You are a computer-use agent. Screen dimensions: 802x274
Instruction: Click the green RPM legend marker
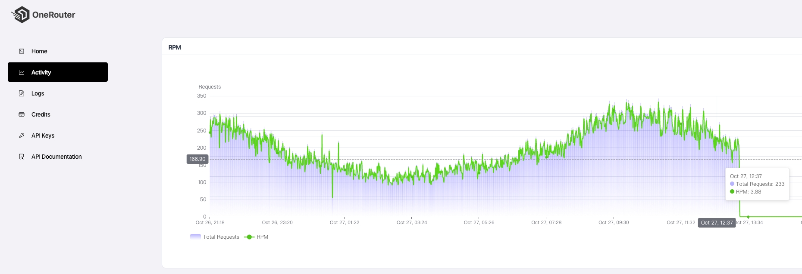click(x=249, y=237)
